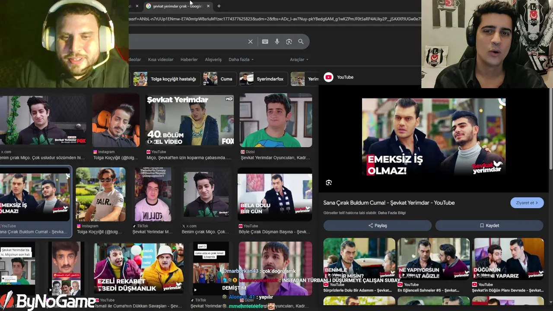553x311 pixels.
Task: Open the Düğünü ... Yaparız related thumbnail
Action: [508, 258]
